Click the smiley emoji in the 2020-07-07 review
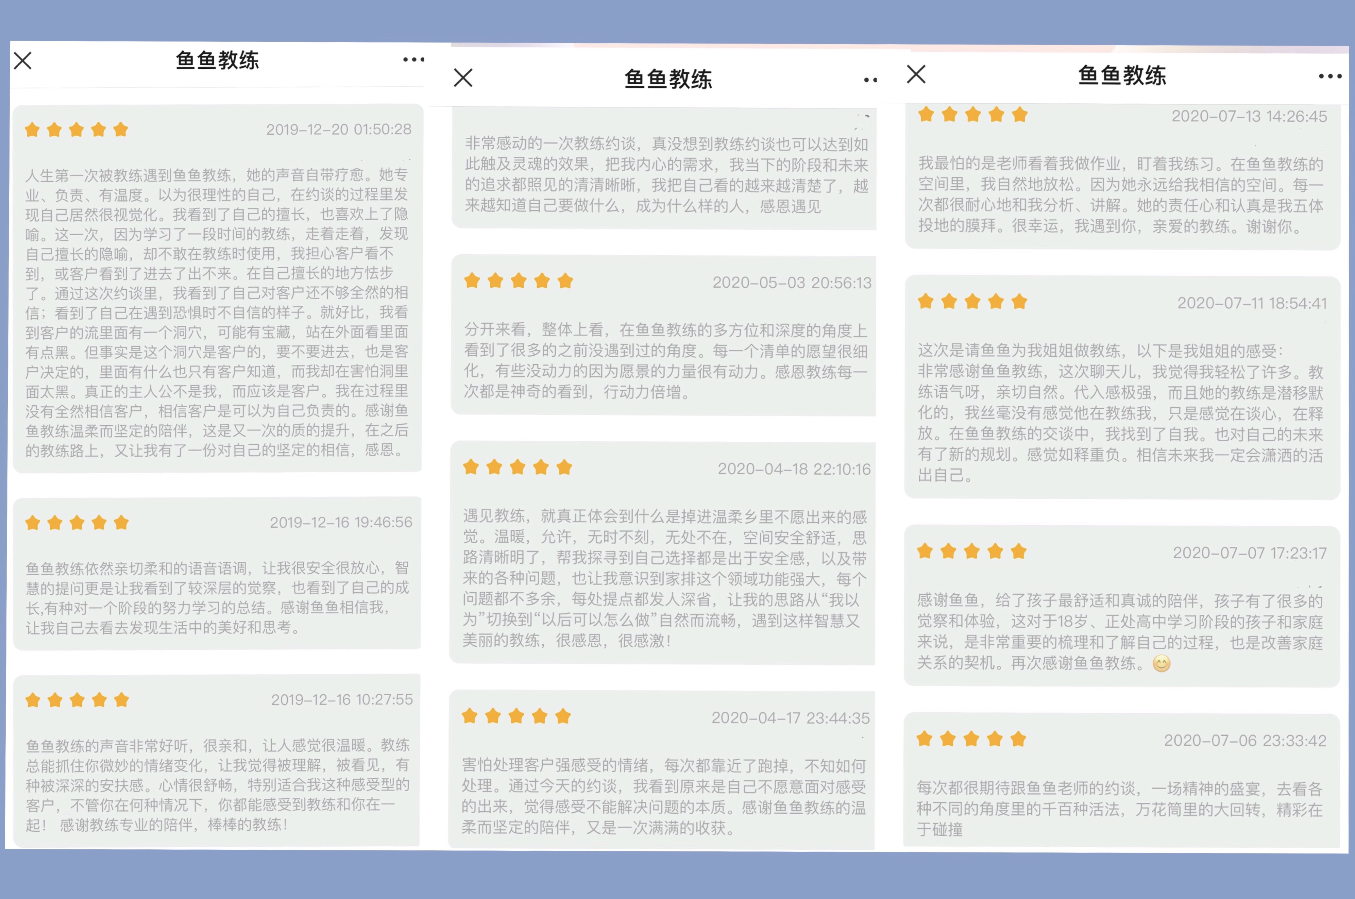Image resolution: width=1355 pixels, height=899 pixels. click(x=1161, y=664)
